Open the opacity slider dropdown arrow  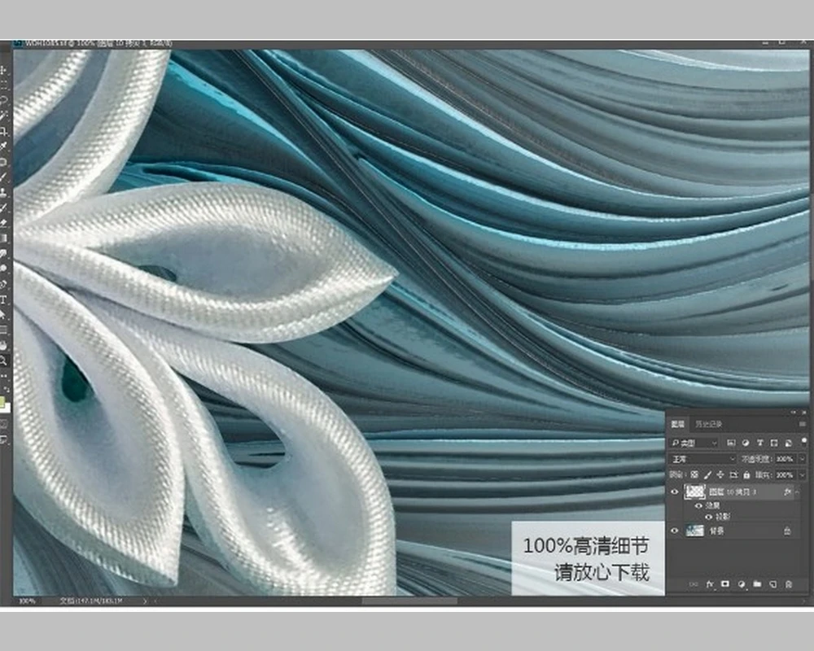[x=802, y=459]
